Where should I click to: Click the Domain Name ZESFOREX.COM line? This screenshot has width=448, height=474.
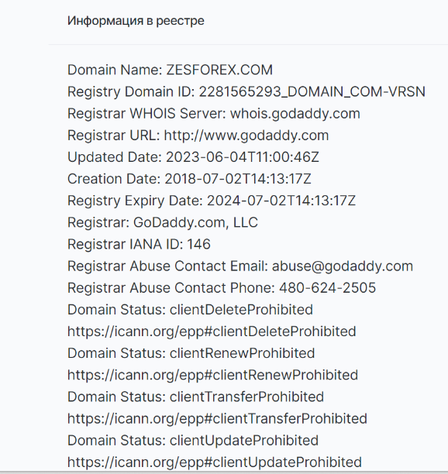(170, 70)
